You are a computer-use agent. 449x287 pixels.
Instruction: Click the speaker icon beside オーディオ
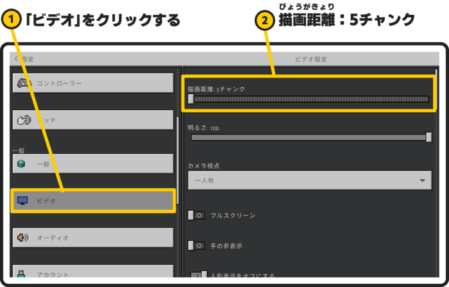pyautogui.click(x=23, y=237)
